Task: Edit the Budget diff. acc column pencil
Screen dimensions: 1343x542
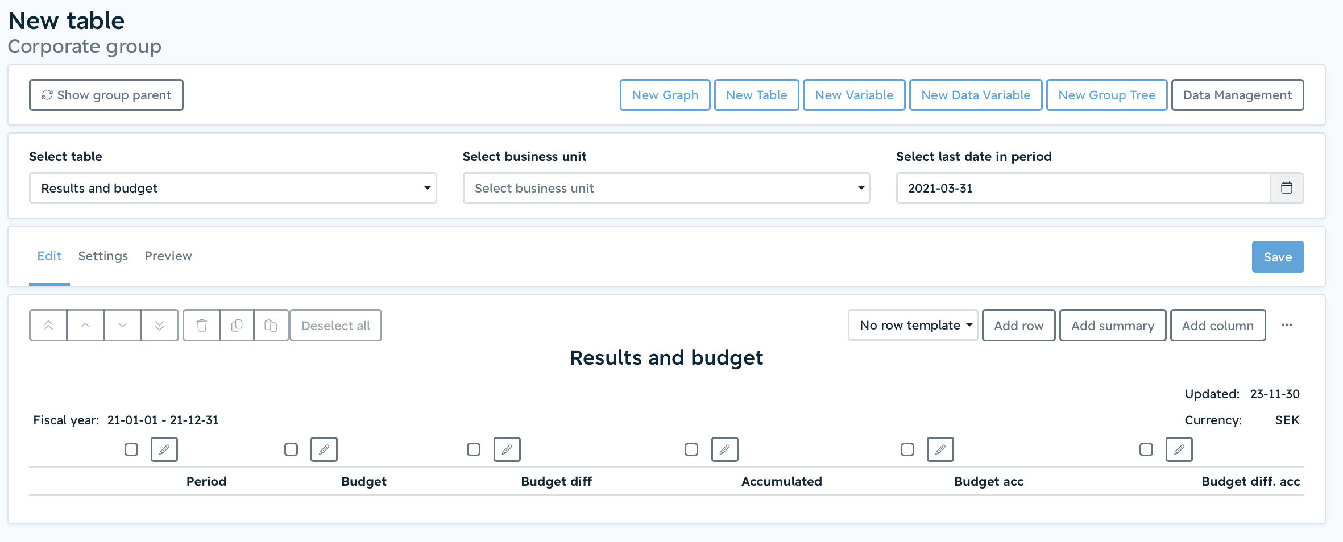Action: 1179,449
